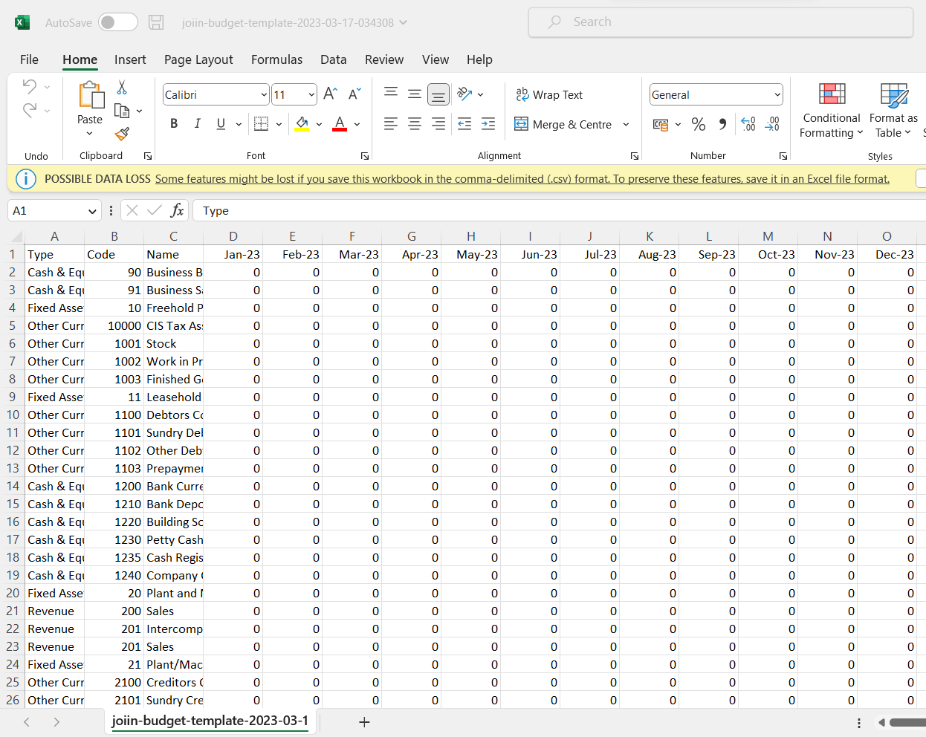Open Conditional Formatting menu
The image size is (926, 737).
[832, 110]
